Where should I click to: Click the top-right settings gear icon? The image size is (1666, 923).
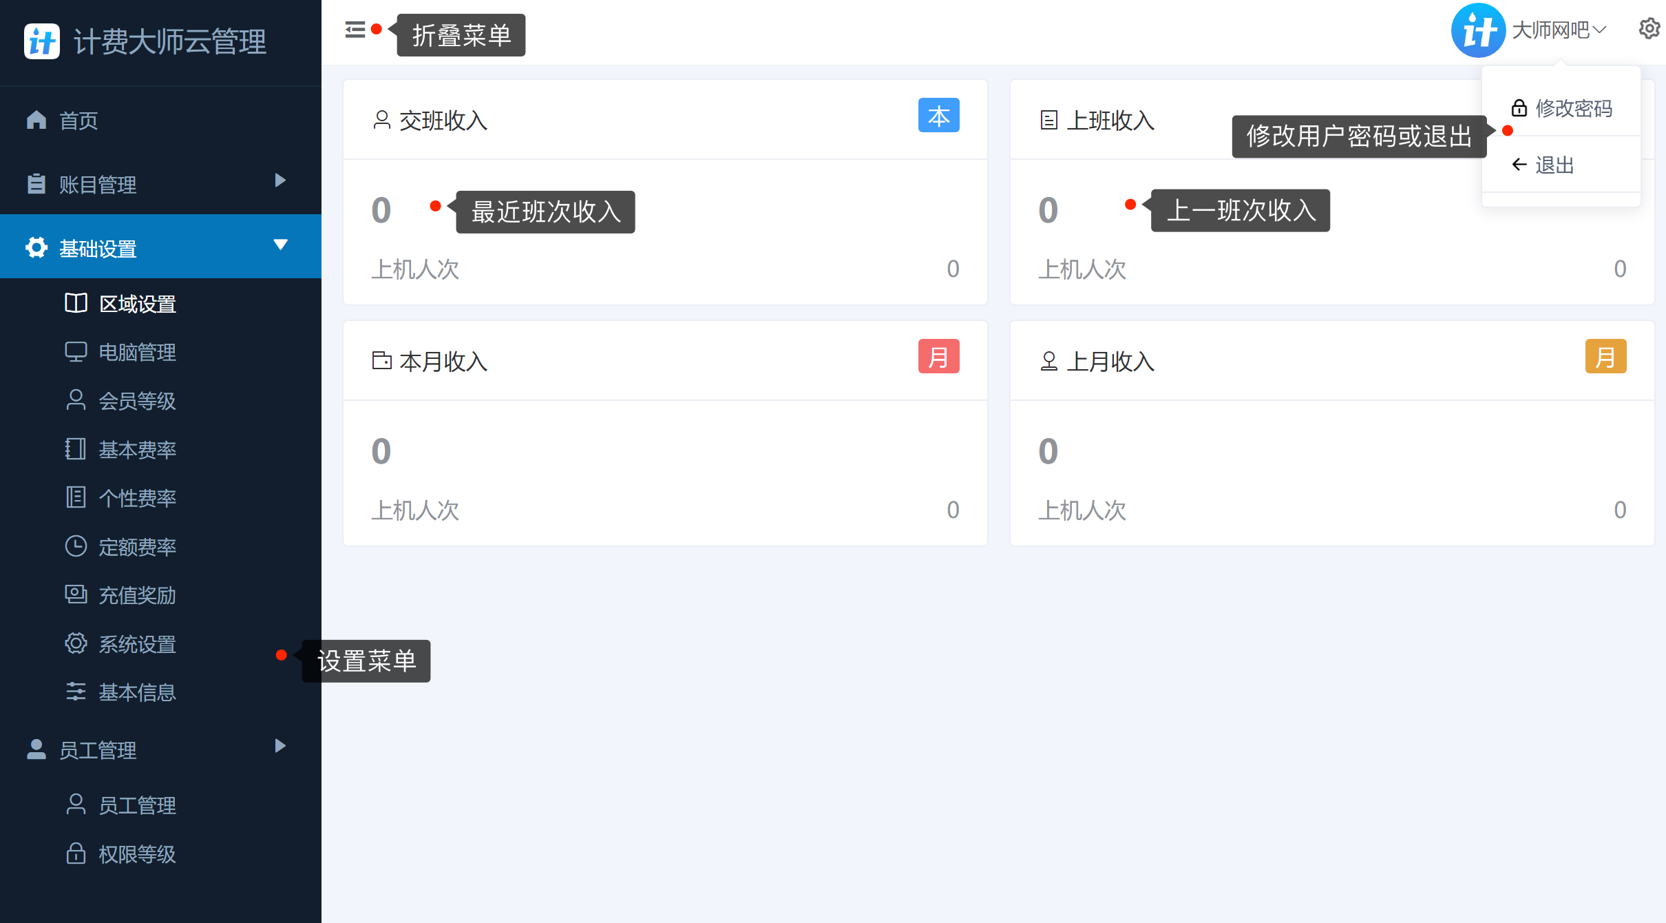pos(1650,29)
